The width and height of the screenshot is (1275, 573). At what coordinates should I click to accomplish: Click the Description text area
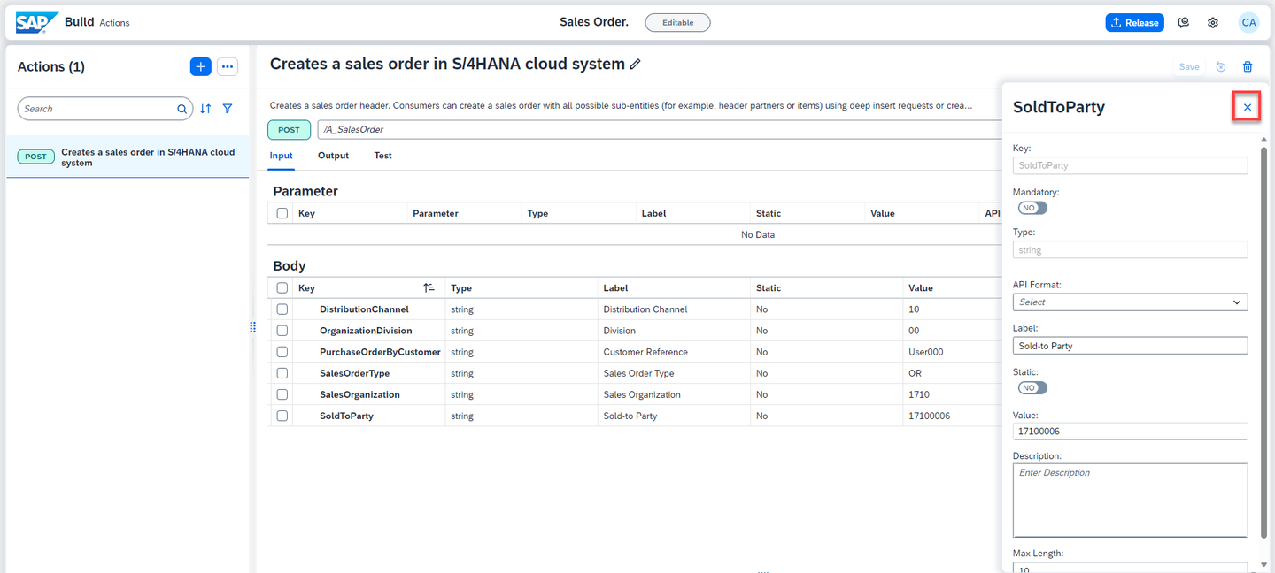1130,500
